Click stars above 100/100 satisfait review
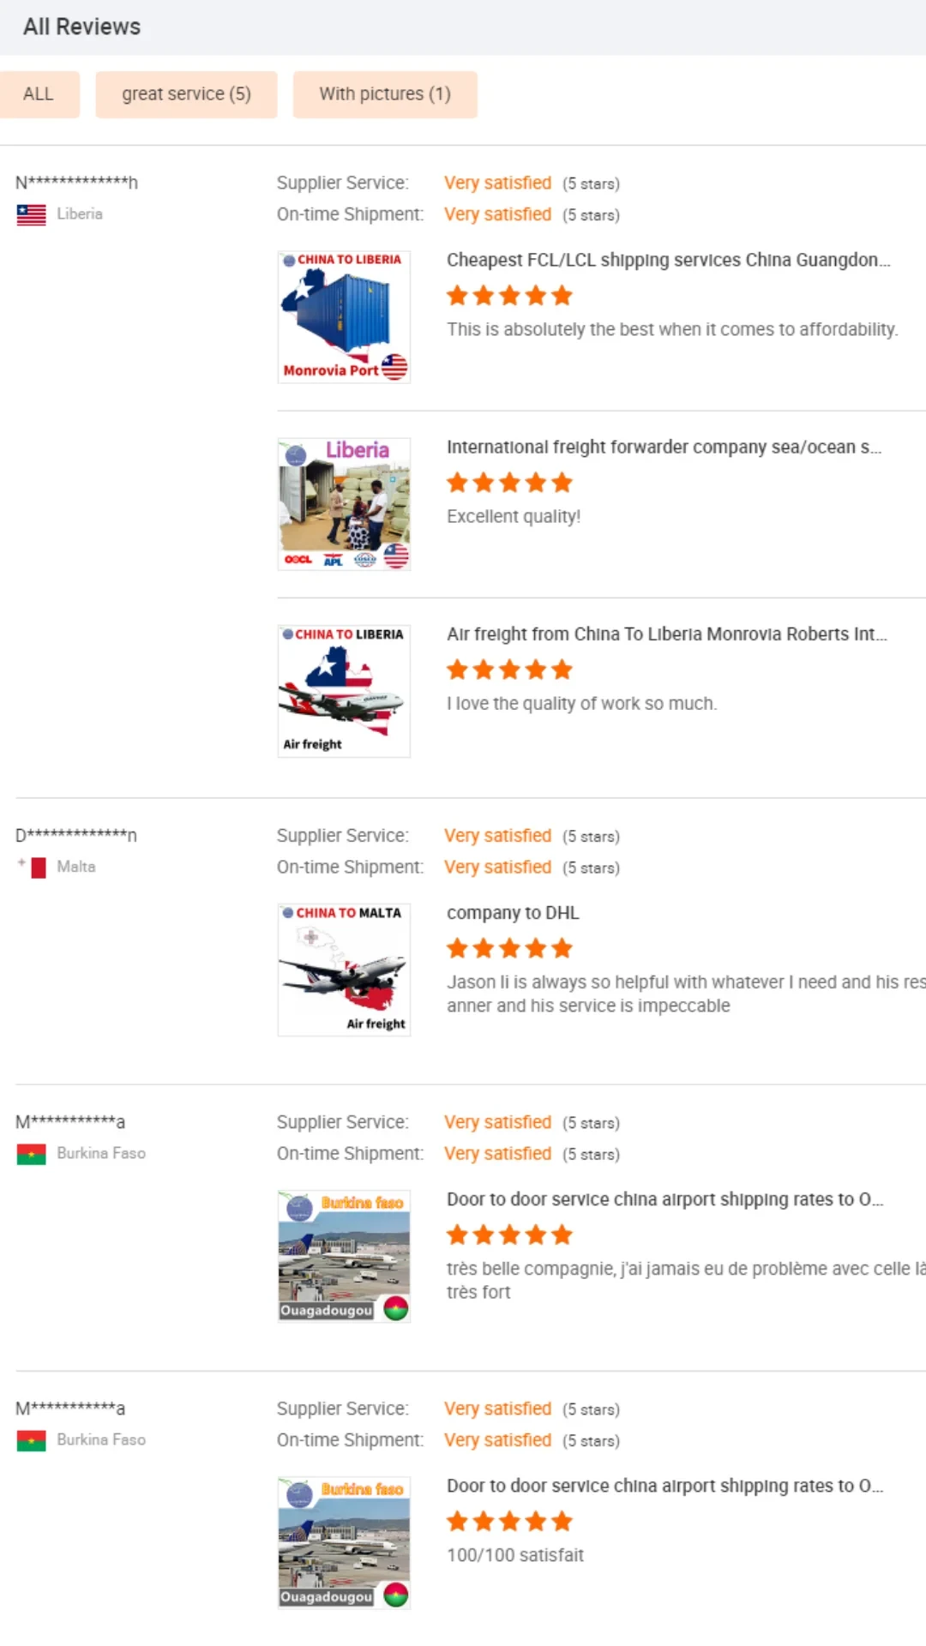 click(x=509, y=1522)
